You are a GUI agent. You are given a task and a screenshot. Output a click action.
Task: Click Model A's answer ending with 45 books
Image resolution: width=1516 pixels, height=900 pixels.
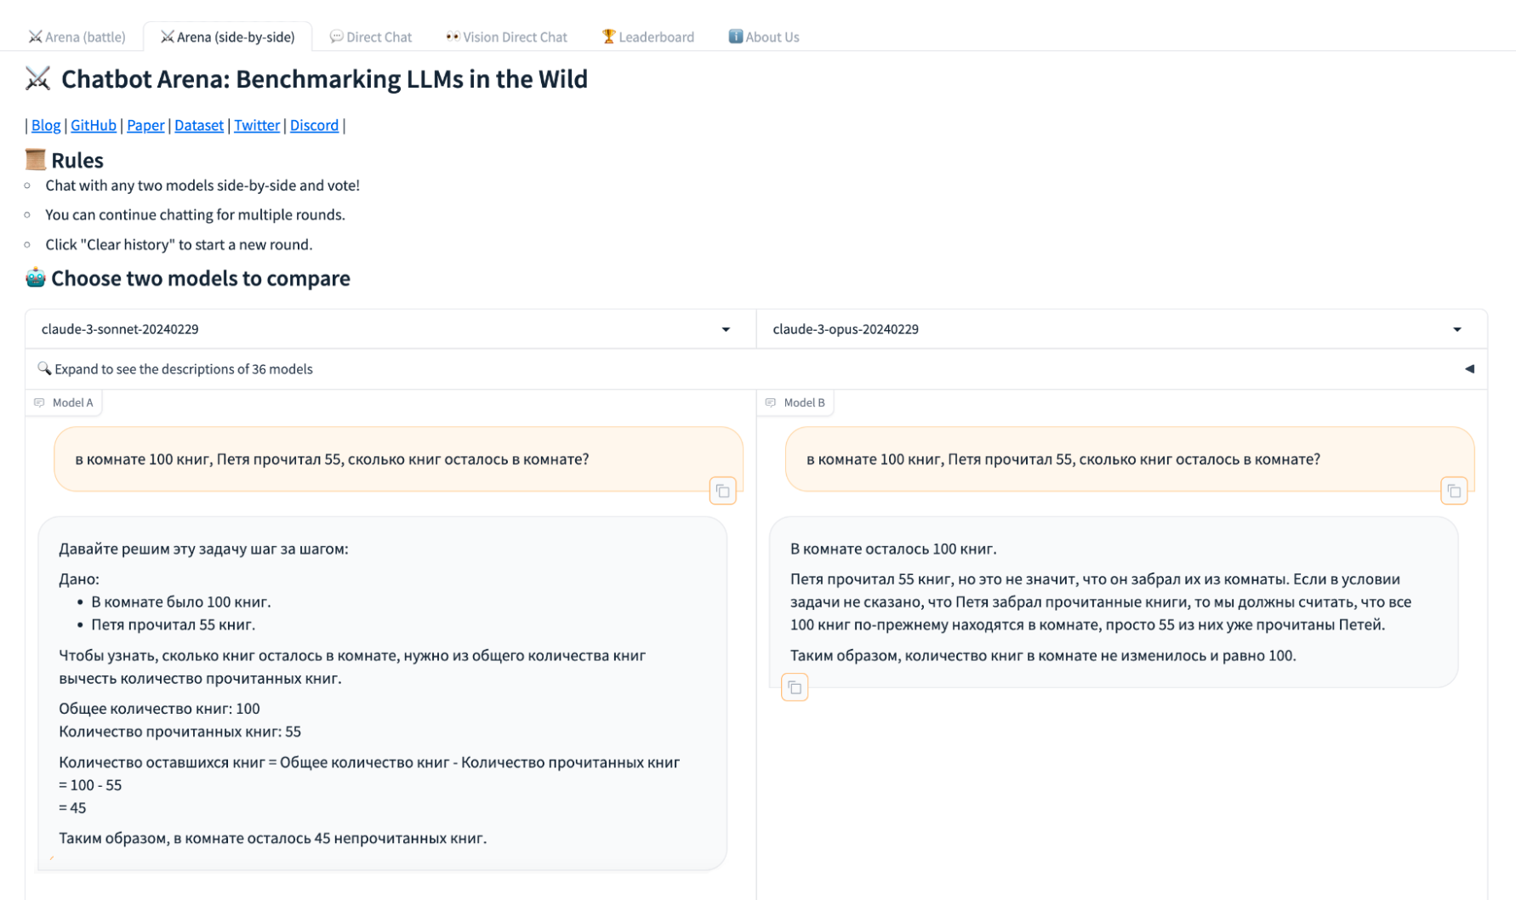pos(382,693)
